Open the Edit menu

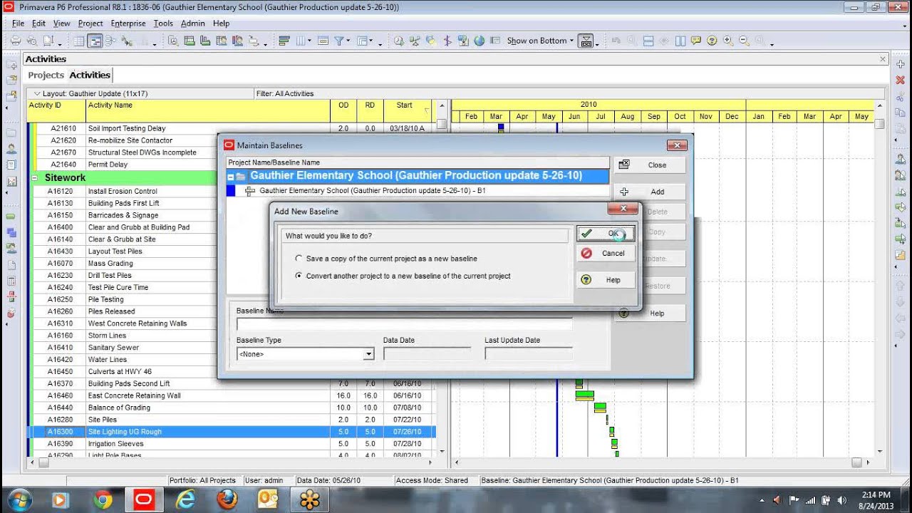tap(38, 24)
